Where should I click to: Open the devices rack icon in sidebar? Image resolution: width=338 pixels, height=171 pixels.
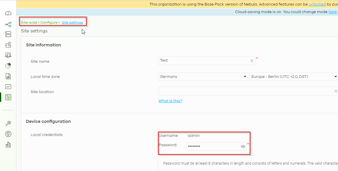pyautogui.click(x=8, y=34)
